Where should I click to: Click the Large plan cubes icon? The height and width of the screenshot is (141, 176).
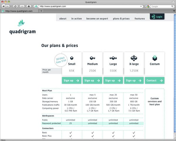click(113, 58)
